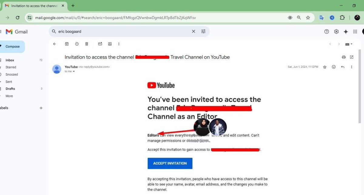364x195 pixels.
Task: Open Google apps grid
Action: (355, 32)
